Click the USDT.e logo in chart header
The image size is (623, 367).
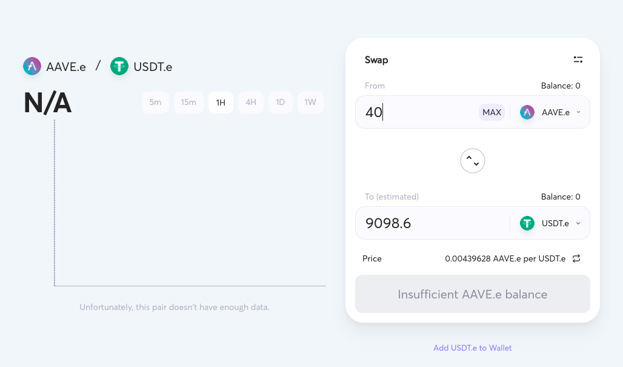pos(119,66)
